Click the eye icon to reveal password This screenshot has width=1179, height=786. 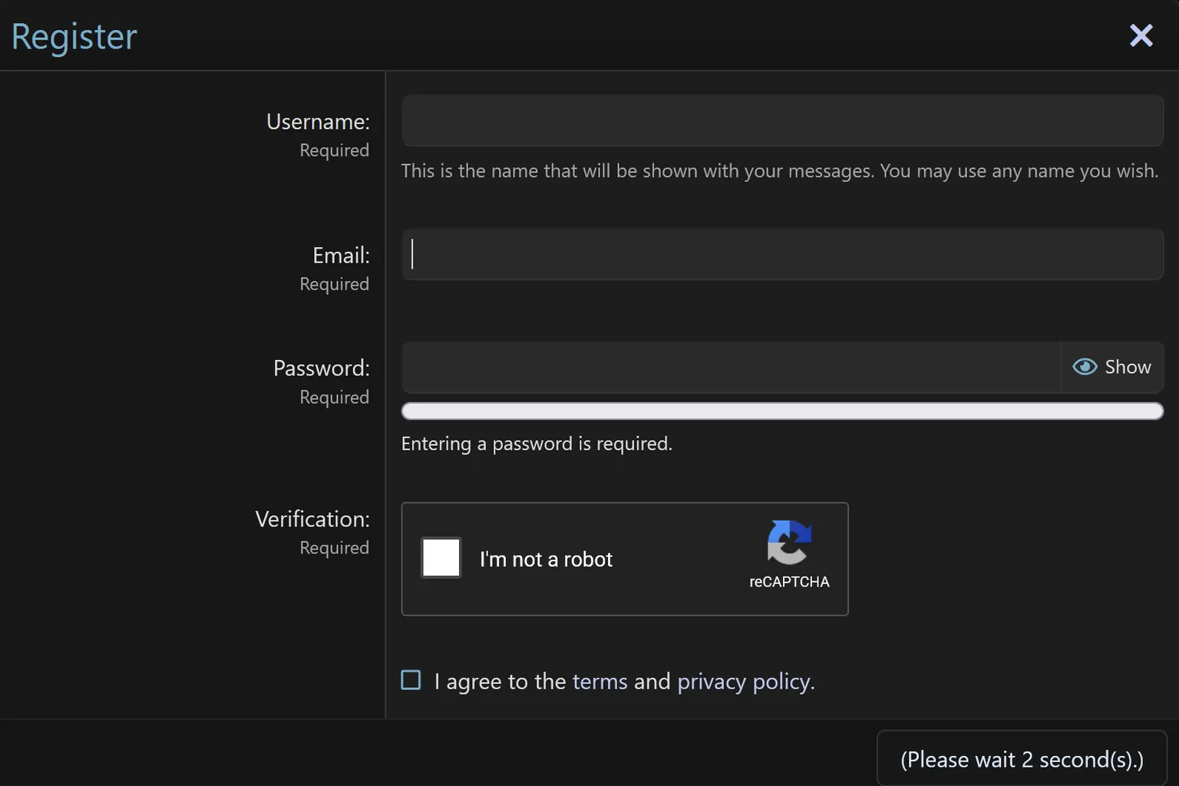coord(1085,367)
